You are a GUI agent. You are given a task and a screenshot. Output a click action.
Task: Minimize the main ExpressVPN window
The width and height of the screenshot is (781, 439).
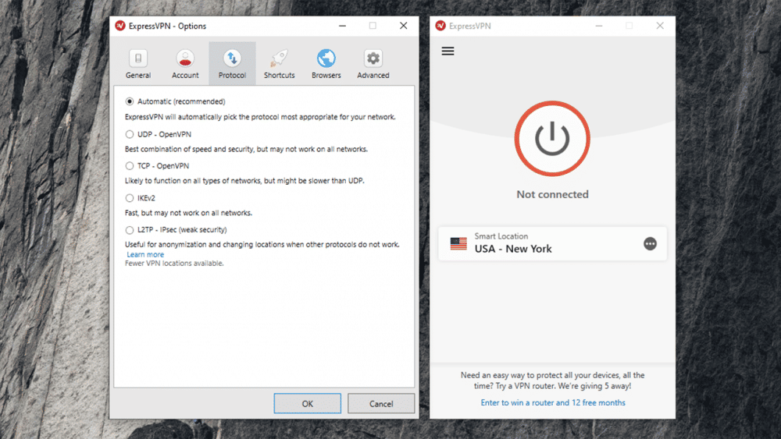point(599,26)
